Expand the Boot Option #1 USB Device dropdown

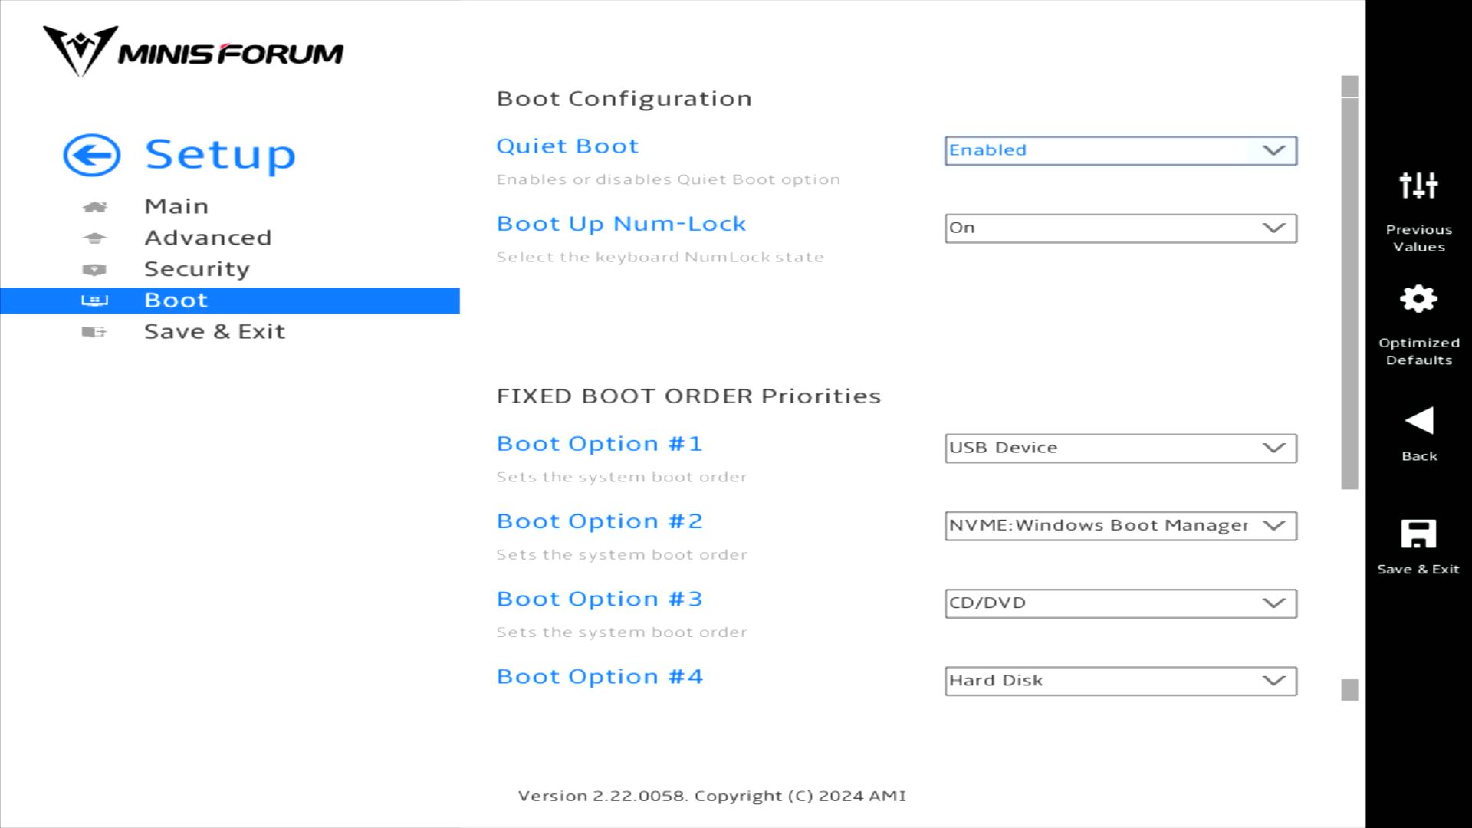point(1120,449)
